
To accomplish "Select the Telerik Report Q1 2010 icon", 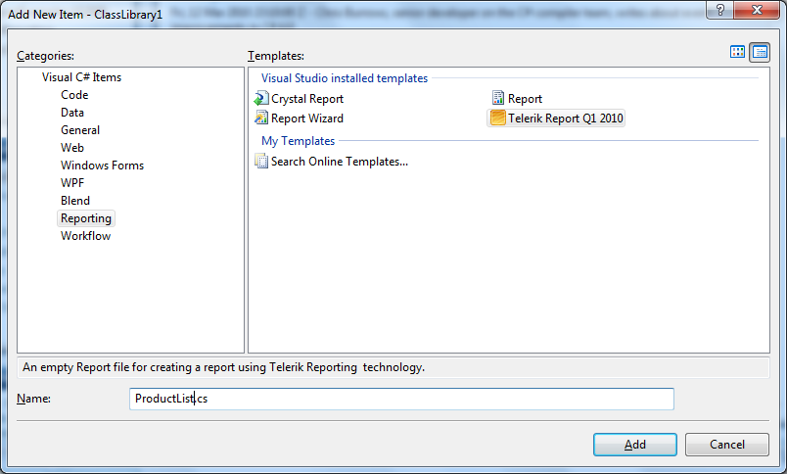I will click(498, 118).
